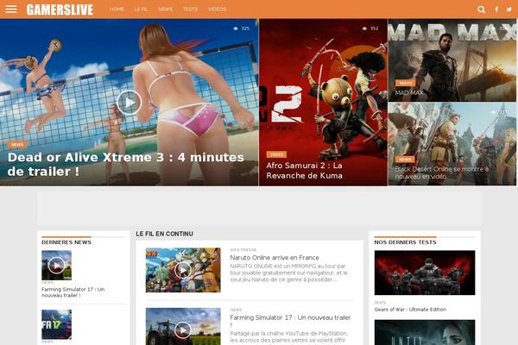The width and height of the screenshot is (518, 345).
Task: Click the TESTS tag on Mad Max tile
Action: pyautogui.click(x=406, y=83)
